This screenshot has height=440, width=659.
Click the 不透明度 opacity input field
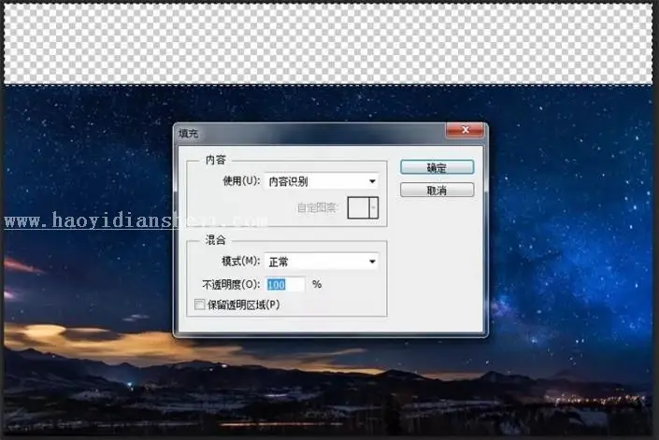tap(285, 284)
